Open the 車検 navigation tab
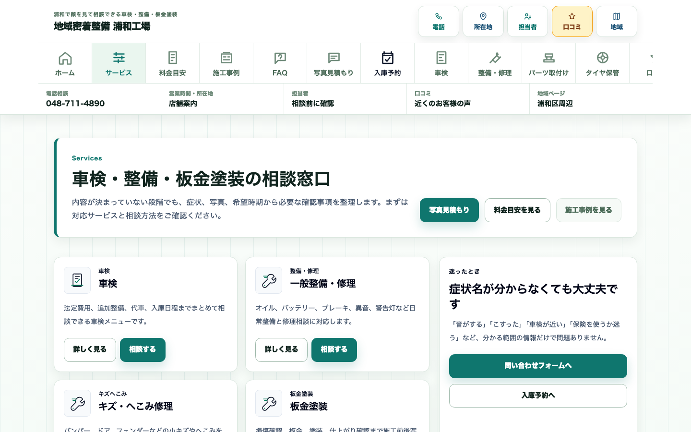The image size is (691, 432). [x=441, y=63]
